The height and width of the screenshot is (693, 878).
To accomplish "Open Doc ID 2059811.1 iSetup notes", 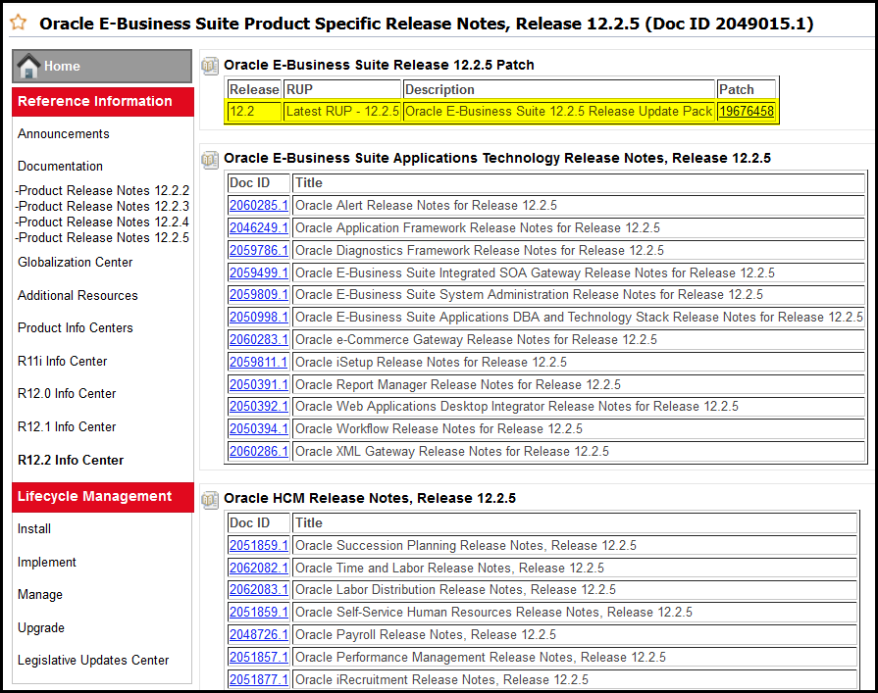I will [259, 362].
